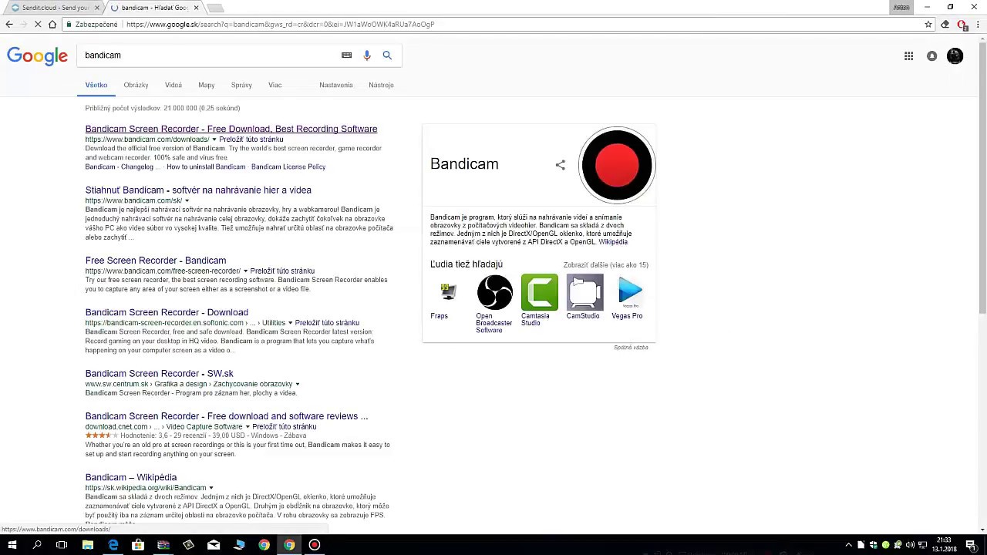
Task: Switch to the Správy tab
Action: coord(241,85)
